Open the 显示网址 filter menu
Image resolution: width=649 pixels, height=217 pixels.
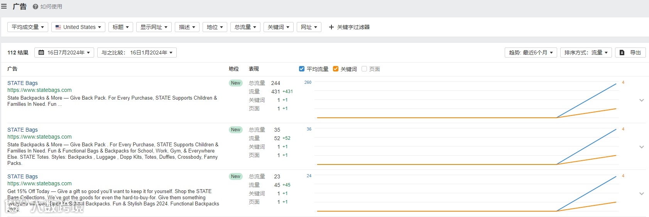click(x=154, y=27)
